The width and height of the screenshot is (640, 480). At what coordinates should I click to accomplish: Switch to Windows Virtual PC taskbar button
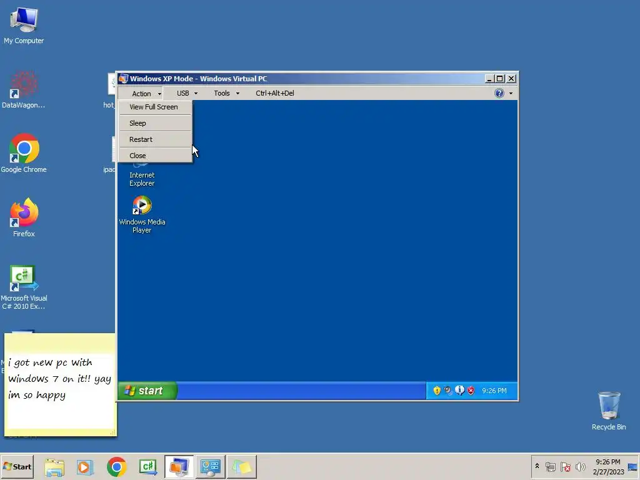[179, 467]
